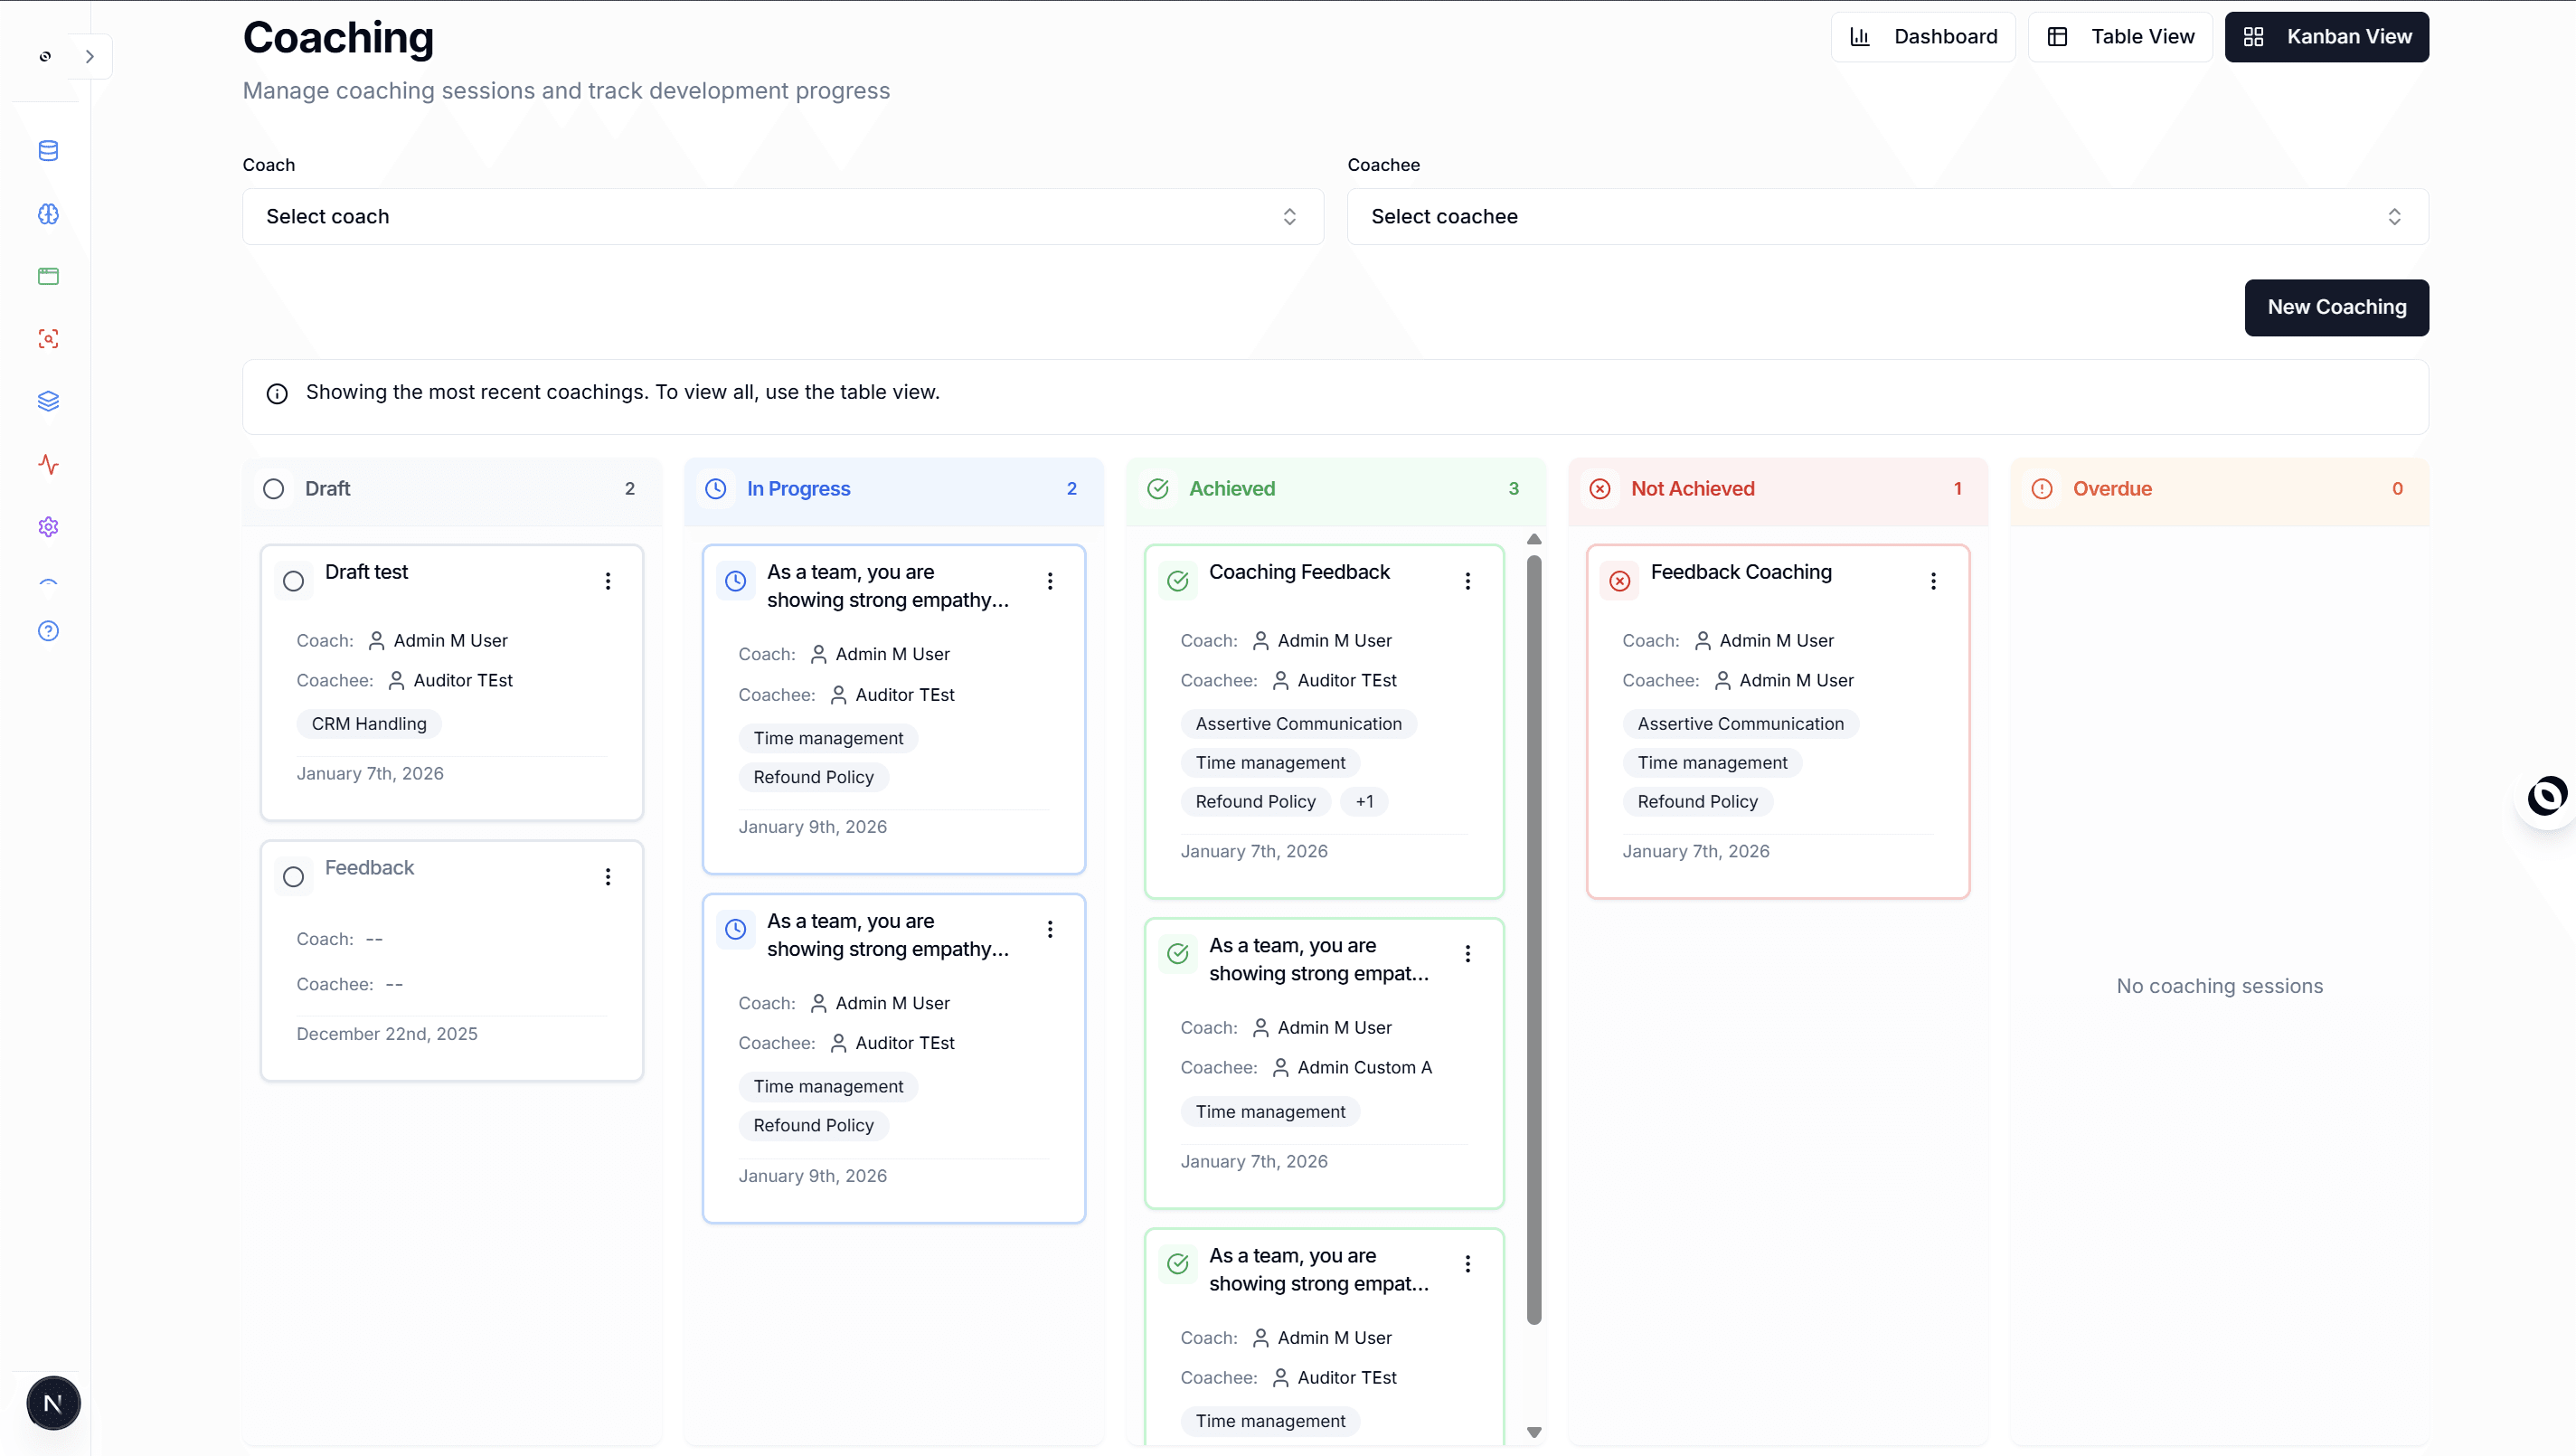2576x1456 pixels.
Task: Open the settings gear in the sidebar
Action: point(47,527)
